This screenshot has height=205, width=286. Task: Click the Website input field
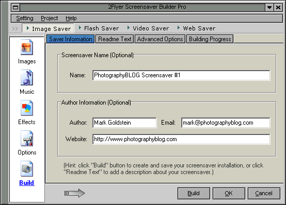pyautogui.click(x=181, y=139)
